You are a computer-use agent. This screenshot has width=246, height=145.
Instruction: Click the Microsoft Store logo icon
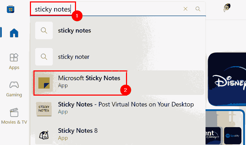point(11,9)
